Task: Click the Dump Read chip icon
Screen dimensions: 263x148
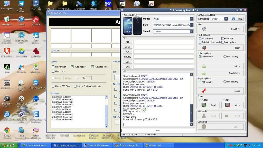Action: 204,105
